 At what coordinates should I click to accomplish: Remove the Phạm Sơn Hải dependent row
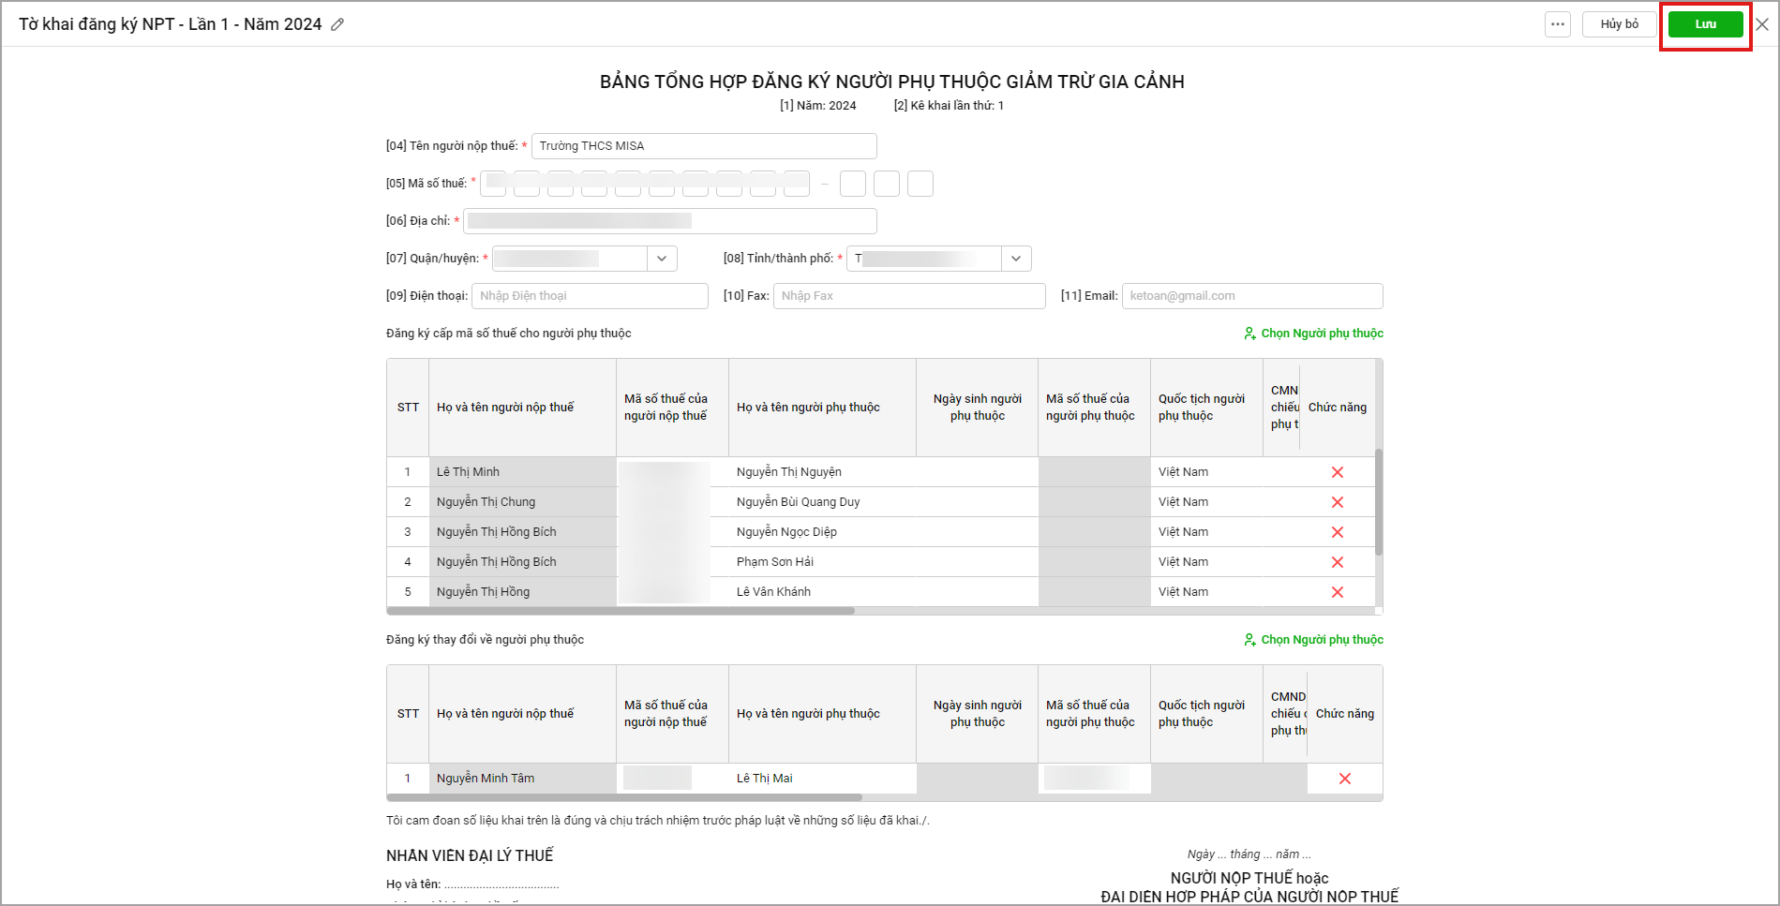click(x=1338, y=562)
